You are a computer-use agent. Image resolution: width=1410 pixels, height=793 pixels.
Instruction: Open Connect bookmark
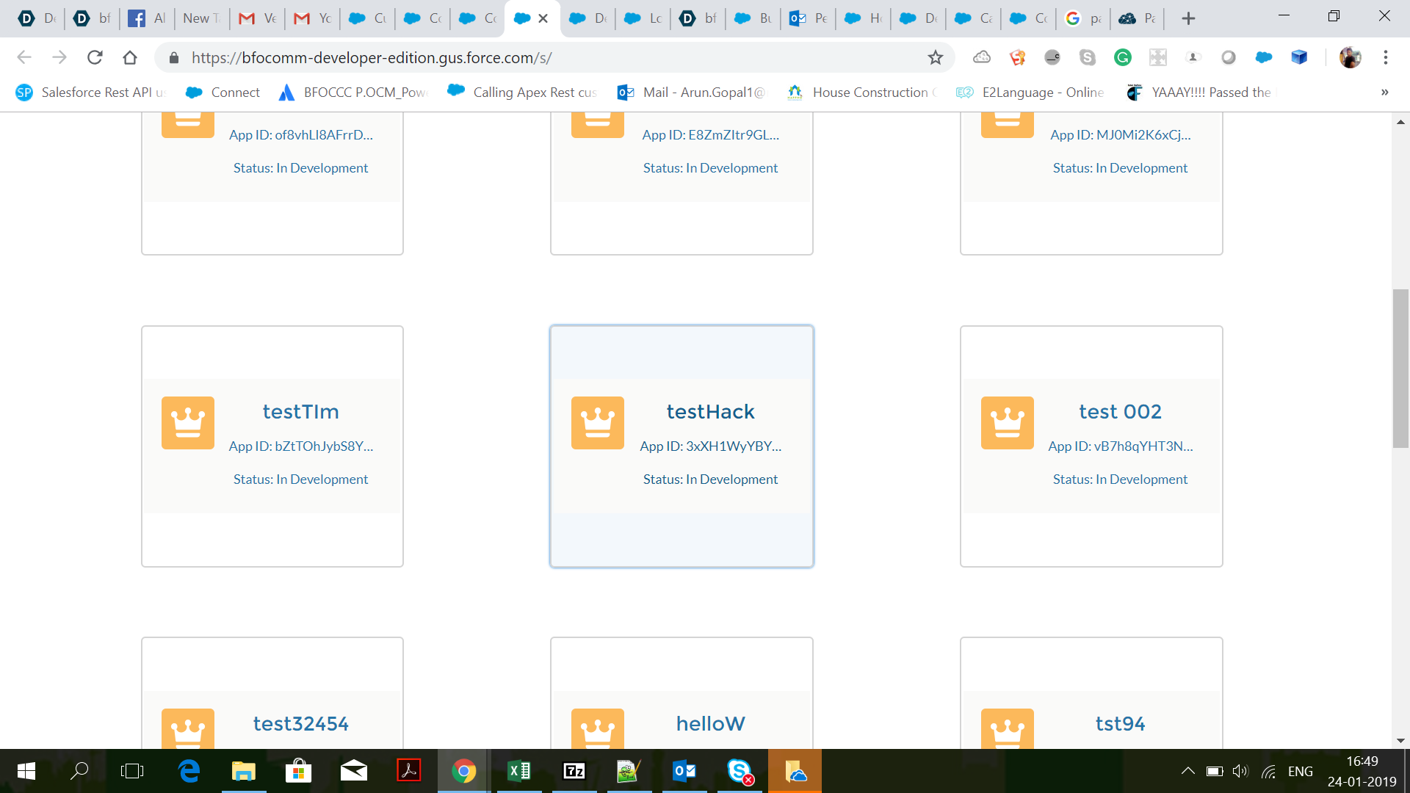(x=223, y=93)
